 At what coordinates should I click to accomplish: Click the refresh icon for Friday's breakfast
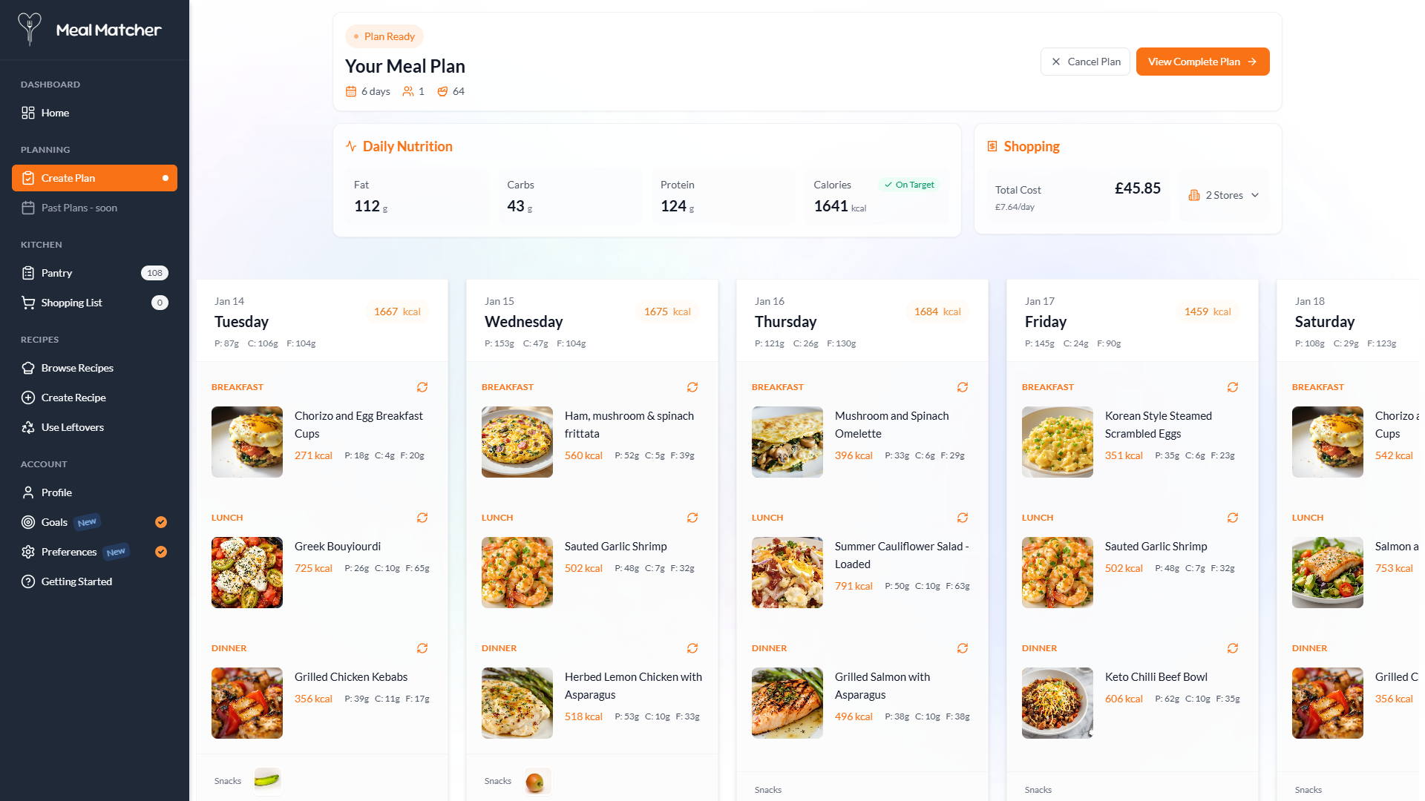(1233, 387)
